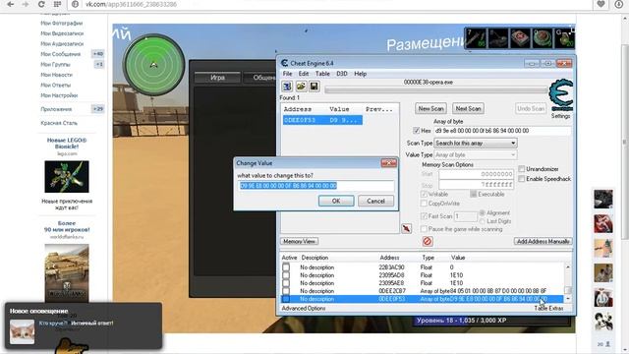Open the Help menu
The height and width of the screenshot is (354, 629).
pyautogui.click(x=361, y=74)
